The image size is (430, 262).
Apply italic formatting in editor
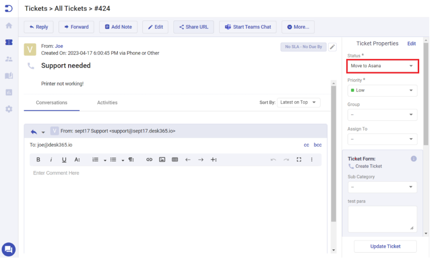coord(51,160)
